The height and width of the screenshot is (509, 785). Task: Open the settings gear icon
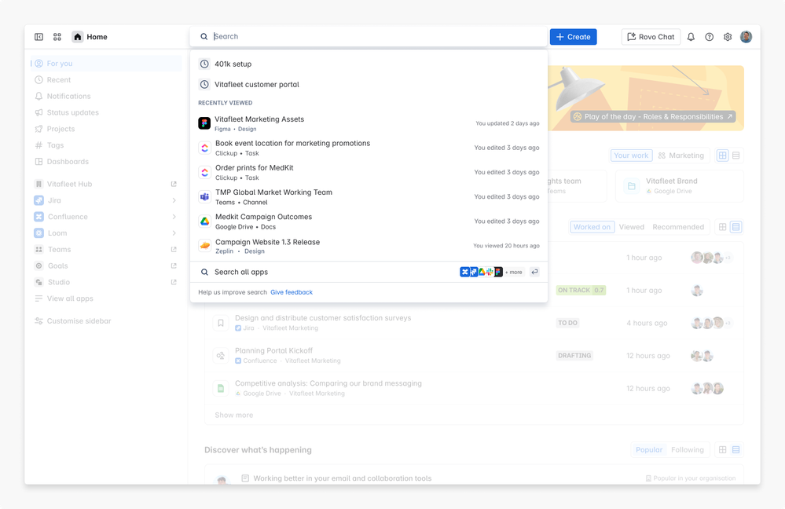pos(728,37)
